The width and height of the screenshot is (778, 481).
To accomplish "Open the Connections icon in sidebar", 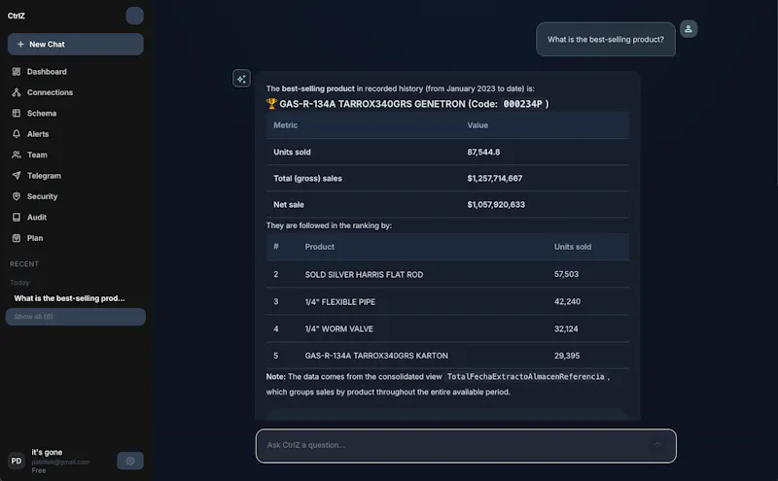I will tap(17, 92).
